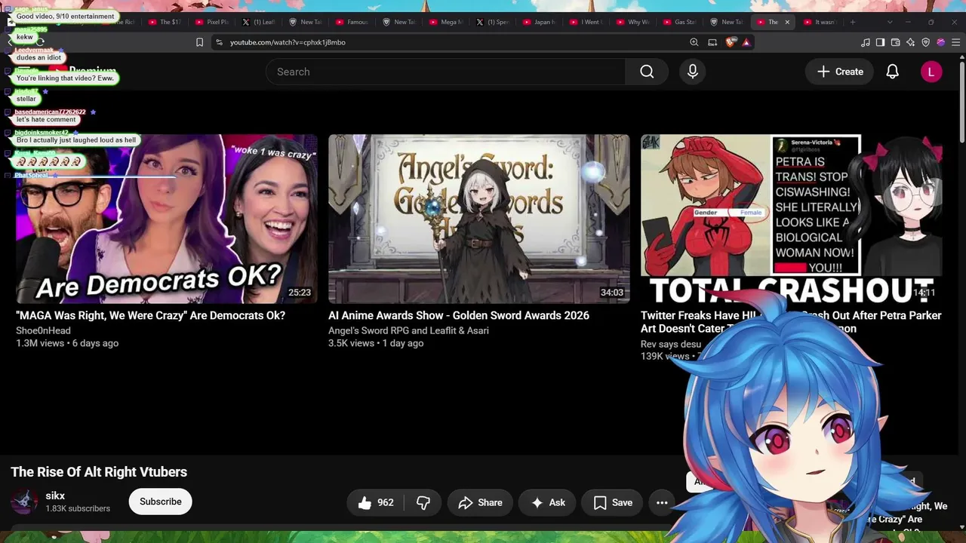
Task: Switch to the 'Japan h' tab
Action: [539, 22]
